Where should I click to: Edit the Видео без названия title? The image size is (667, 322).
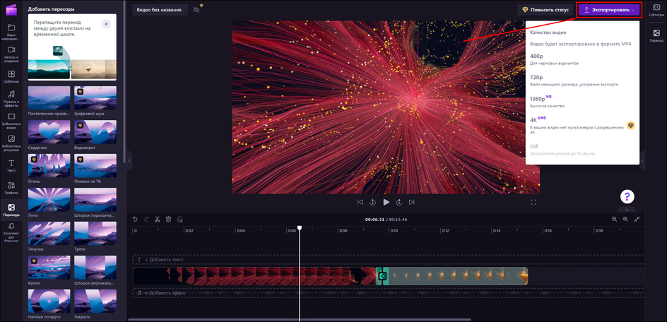tap(160, 10)
